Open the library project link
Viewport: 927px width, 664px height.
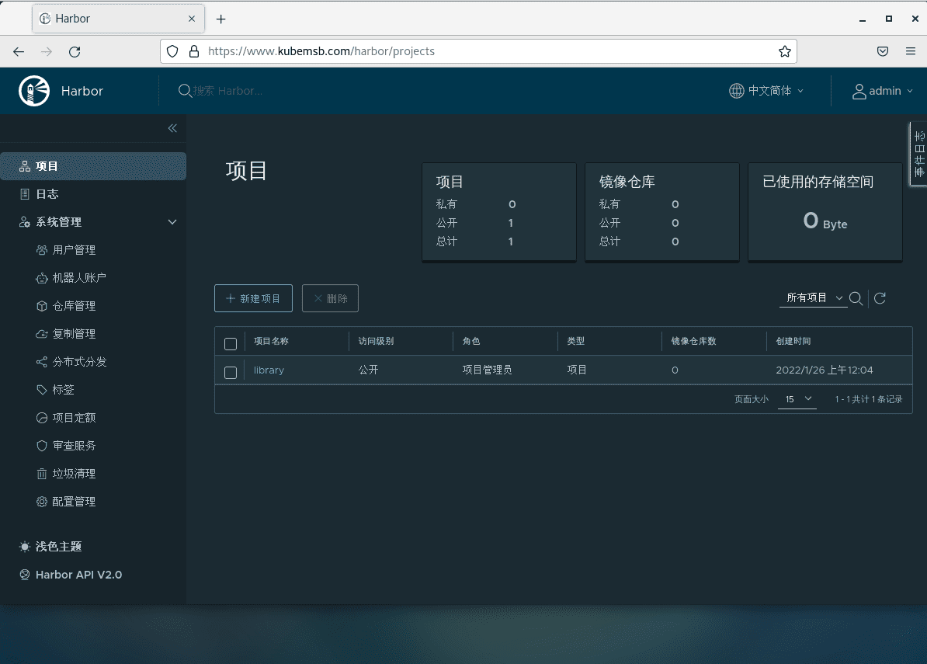click(x=269, y=370)
